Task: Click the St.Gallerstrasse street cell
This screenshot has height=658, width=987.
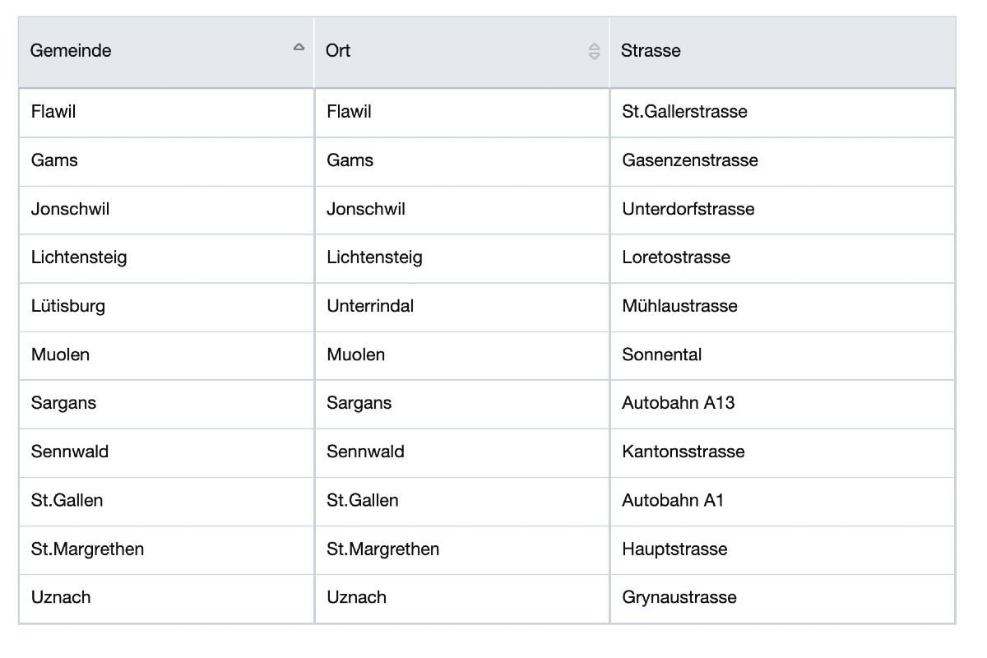Action: (x=684, y=112)
